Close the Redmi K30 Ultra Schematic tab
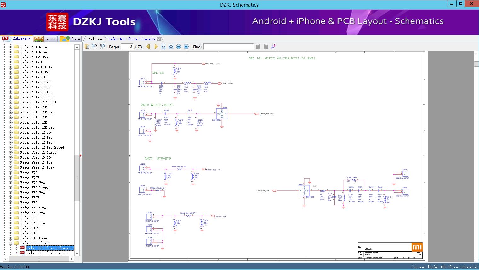479x270 pixels. (x=159, y=39)
